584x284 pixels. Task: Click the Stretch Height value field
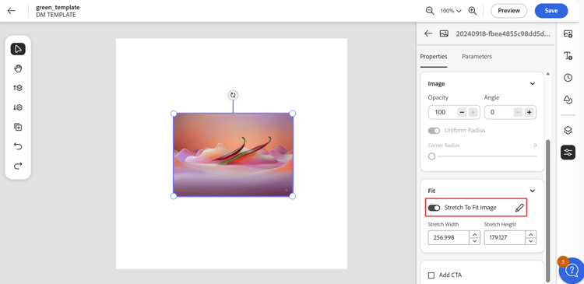pos(505,237)
